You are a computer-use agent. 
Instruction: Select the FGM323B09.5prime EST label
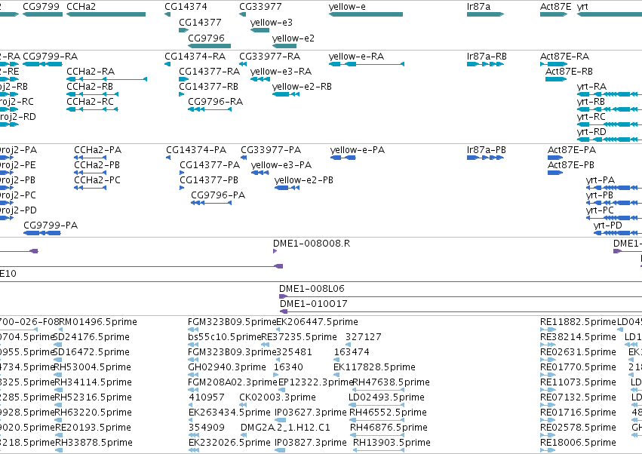click(232, 322)
